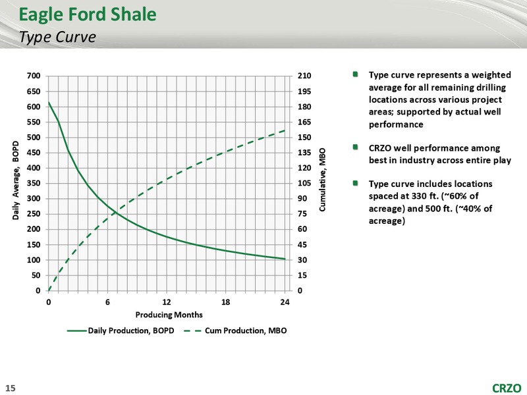Click right axis value 90
This screenshot has height=395, width=527.
(302, 199)
